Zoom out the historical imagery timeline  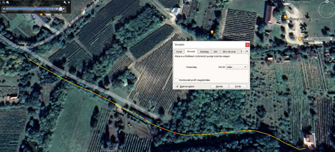pos(4,2)
